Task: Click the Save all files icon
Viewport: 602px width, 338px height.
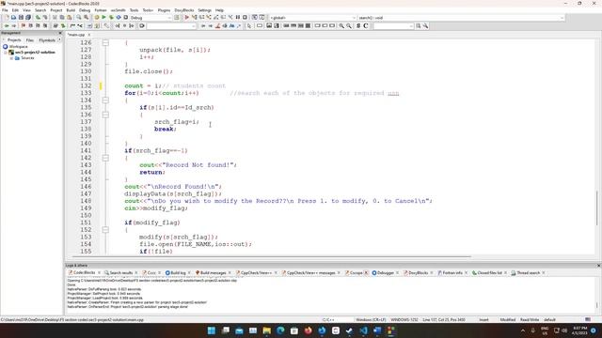Action: click(x=28, y=18)
